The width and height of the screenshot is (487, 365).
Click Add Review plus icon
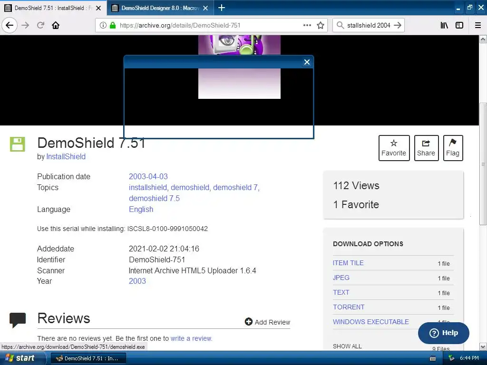pos(248,322)
